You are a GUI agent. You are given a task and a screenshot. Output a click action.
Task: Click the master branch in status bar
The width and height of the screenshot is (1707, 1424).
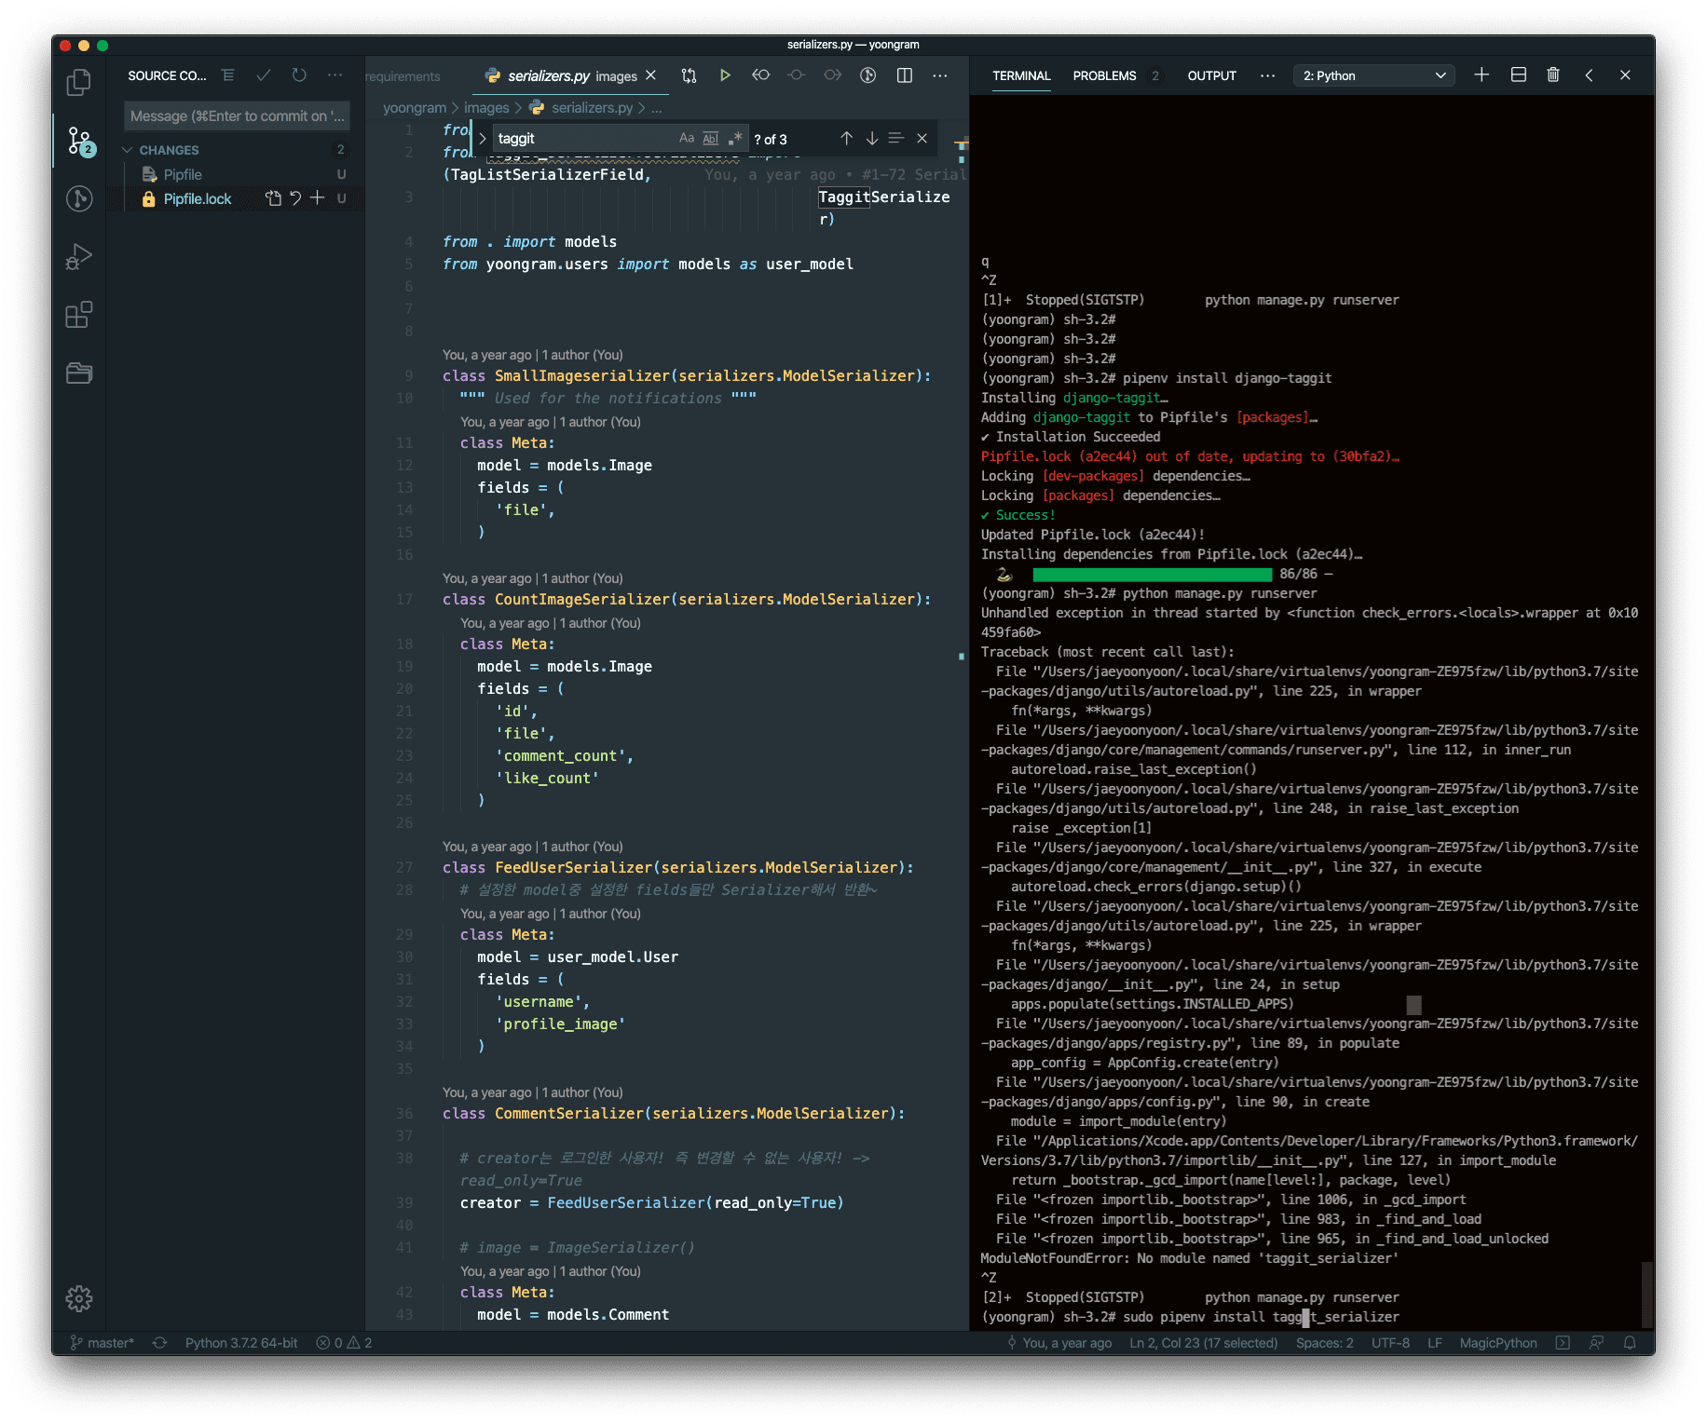pos(103,1343)
